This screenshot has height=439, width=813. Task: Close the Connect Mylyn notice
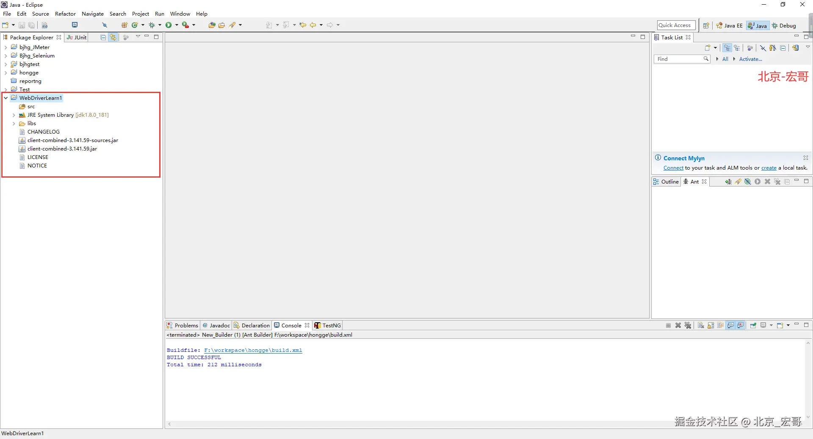806,158
